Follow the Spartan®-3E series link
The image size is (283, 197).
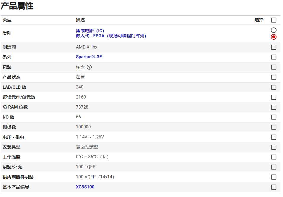(89, 57)
